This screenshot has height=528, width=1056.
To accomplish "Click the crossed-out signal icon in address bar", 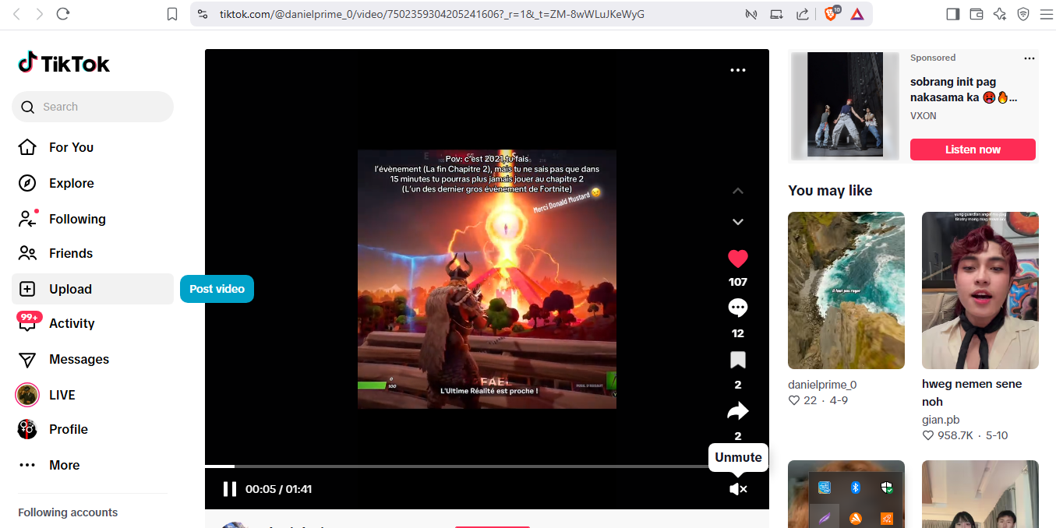I will coord(751,14).
